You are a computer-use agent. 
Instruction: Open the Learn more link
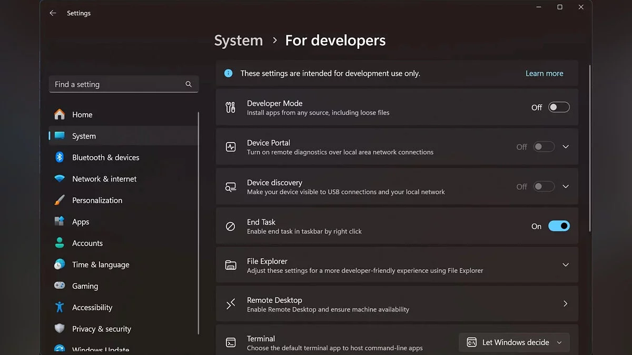click(x=544, y=74)
